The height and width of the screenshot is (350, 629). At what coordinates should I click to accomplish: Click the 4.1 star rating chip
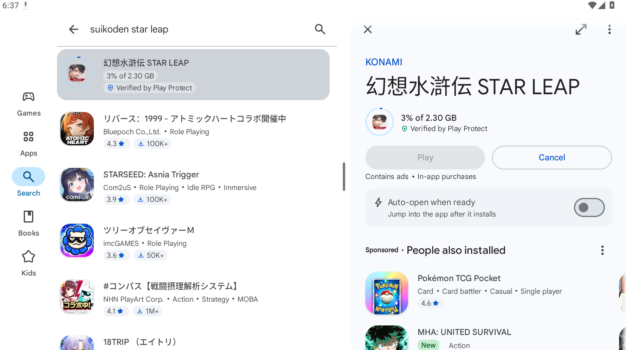115,311
